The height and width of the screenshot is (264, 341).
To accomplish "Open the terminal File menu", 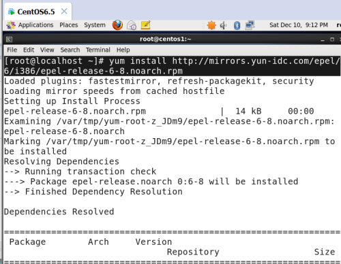I will coord(12,50).
